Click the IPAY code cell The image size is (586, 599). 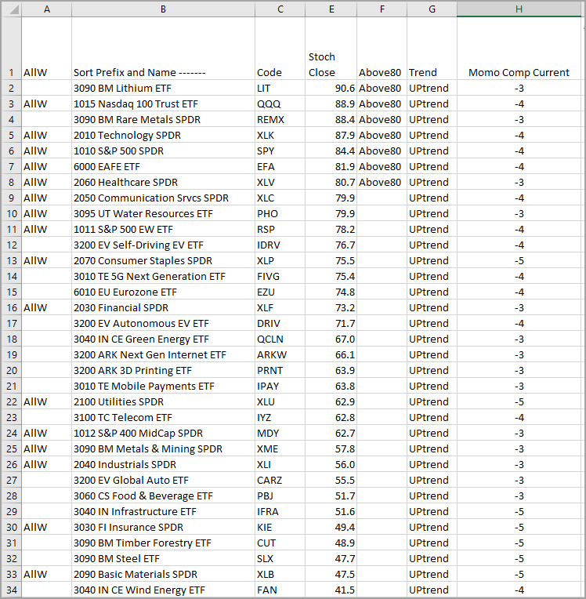click(280, 386)
